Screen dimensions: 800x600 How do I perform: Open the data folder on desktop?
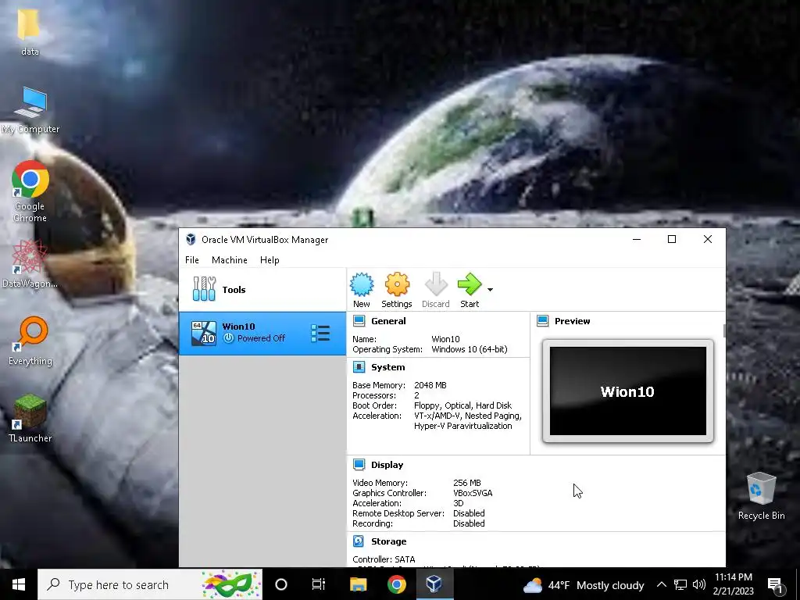30,31
